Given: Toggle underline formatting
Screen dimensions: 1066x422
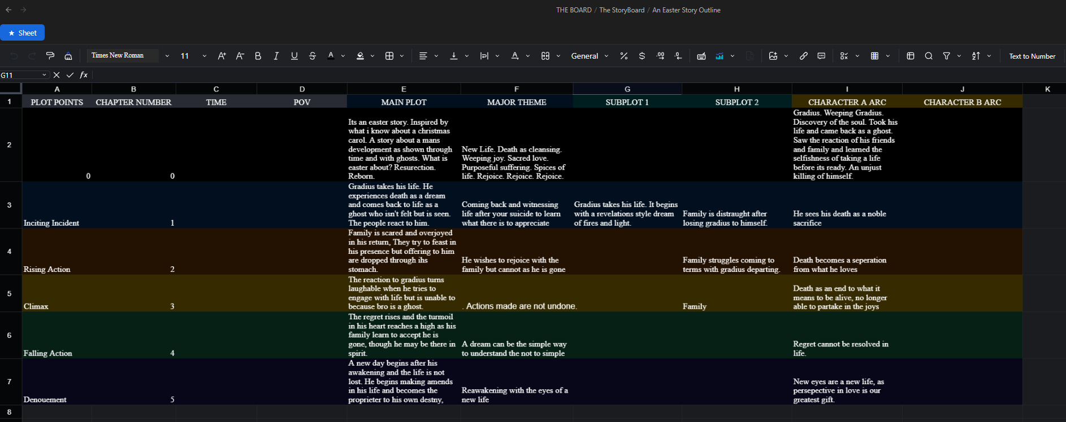Looking at the screenshot, I should coord(294,56).
